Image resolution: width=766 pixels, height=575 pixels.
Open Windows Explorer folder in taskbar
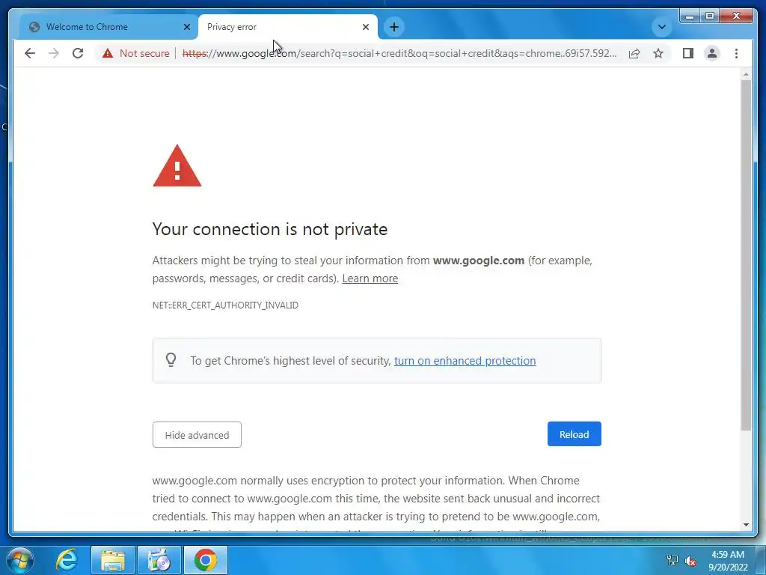coord(113,560)
